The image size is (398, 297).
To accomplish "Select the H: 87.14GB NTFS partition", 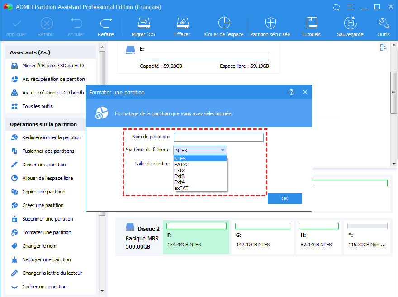I will (319, 237).
